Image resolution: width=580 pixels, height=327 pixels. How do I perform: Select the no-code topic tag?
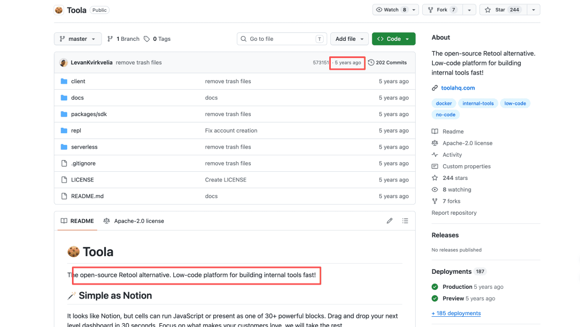pos(445,115)
